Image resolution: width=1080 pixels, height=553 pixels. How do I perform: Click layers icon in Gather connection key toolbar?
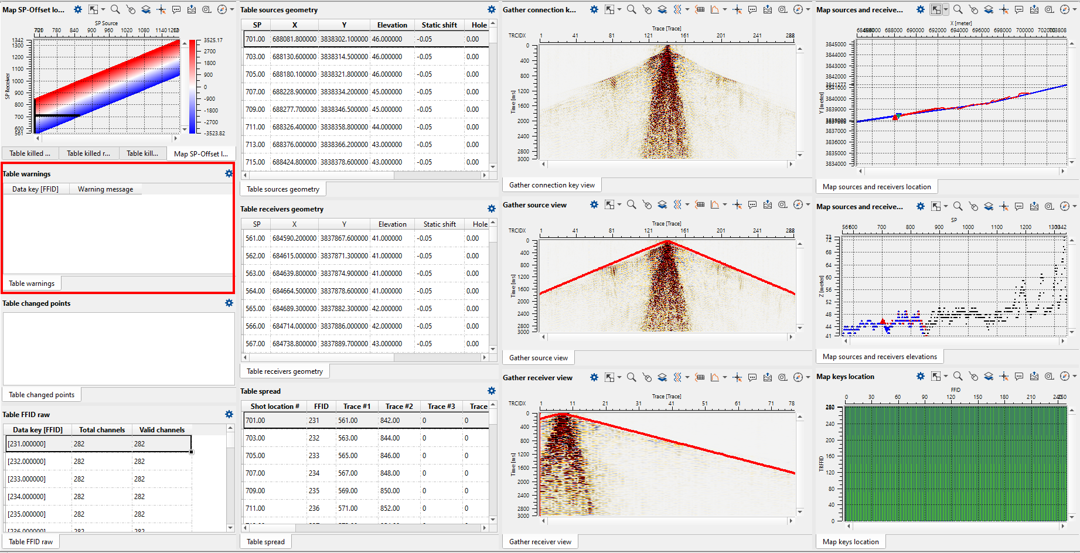662,9
